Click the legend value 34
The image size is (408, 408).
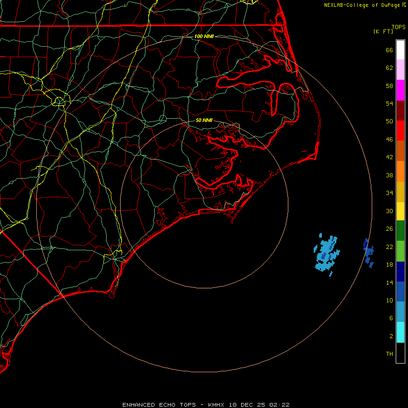coord(389,193)
